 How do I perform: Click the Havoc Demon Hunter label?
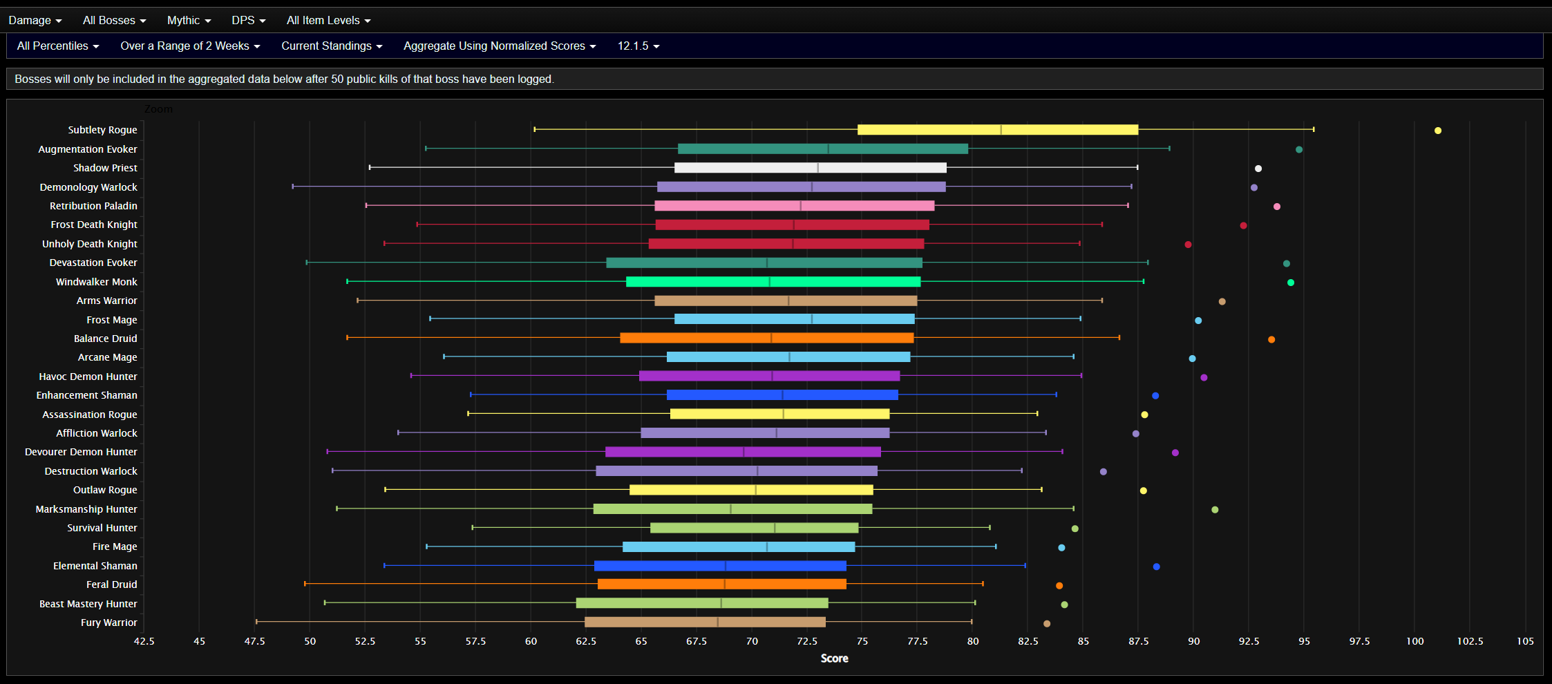click(88, 377)
